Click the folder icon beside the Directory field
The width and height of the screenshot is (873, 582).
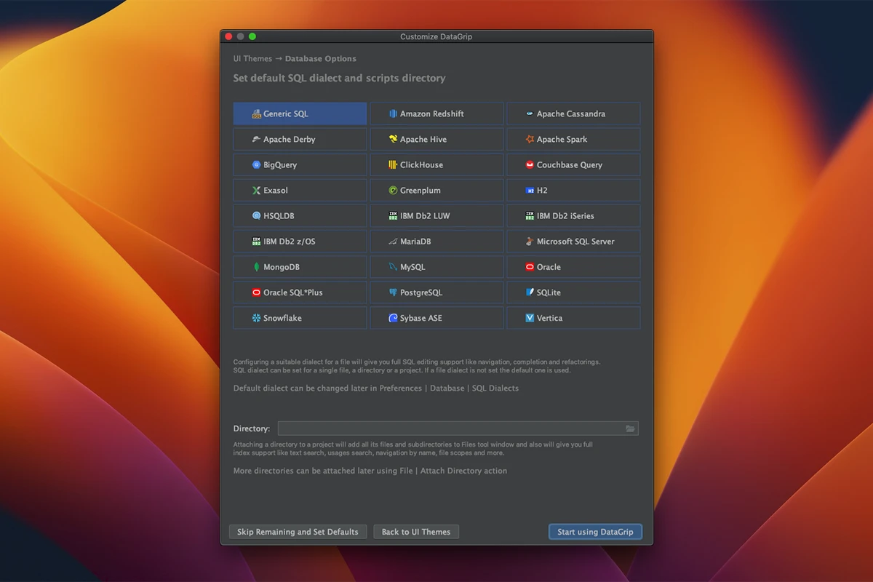(x=630, y=428)
